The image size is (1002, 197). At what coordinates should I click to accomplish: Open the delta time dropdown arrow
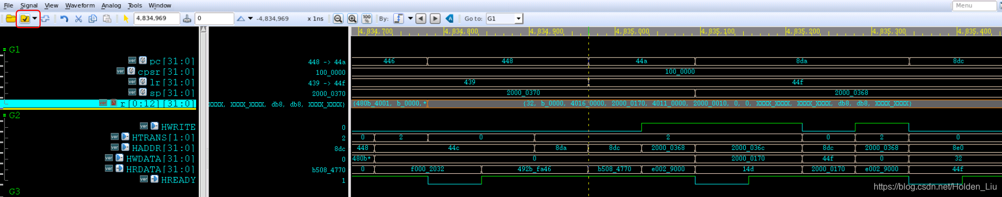250,18
